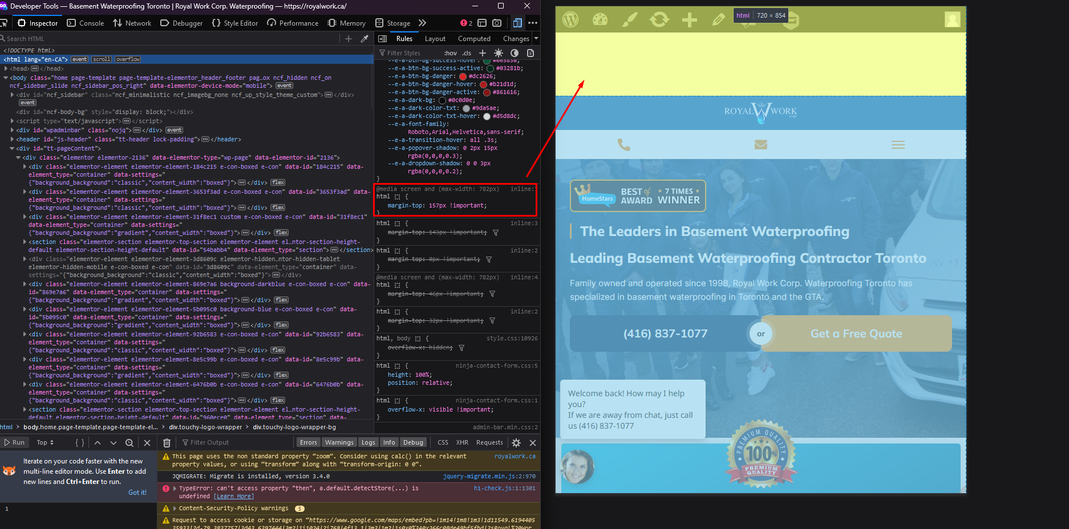
Task: Click the phone icon on site header
Action: coord(624,145)
